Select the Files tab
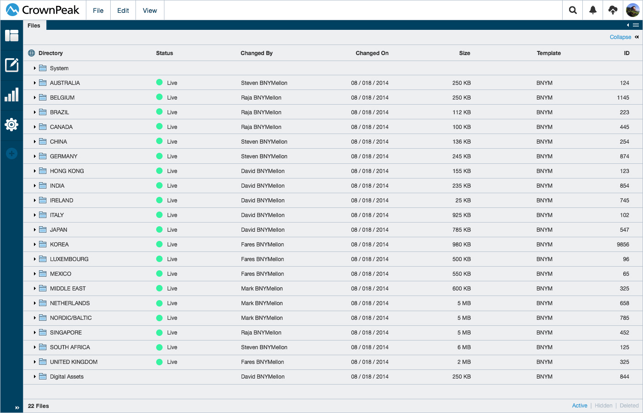The image size is (643, 413). pyautogui.click(x=34, y=25)
